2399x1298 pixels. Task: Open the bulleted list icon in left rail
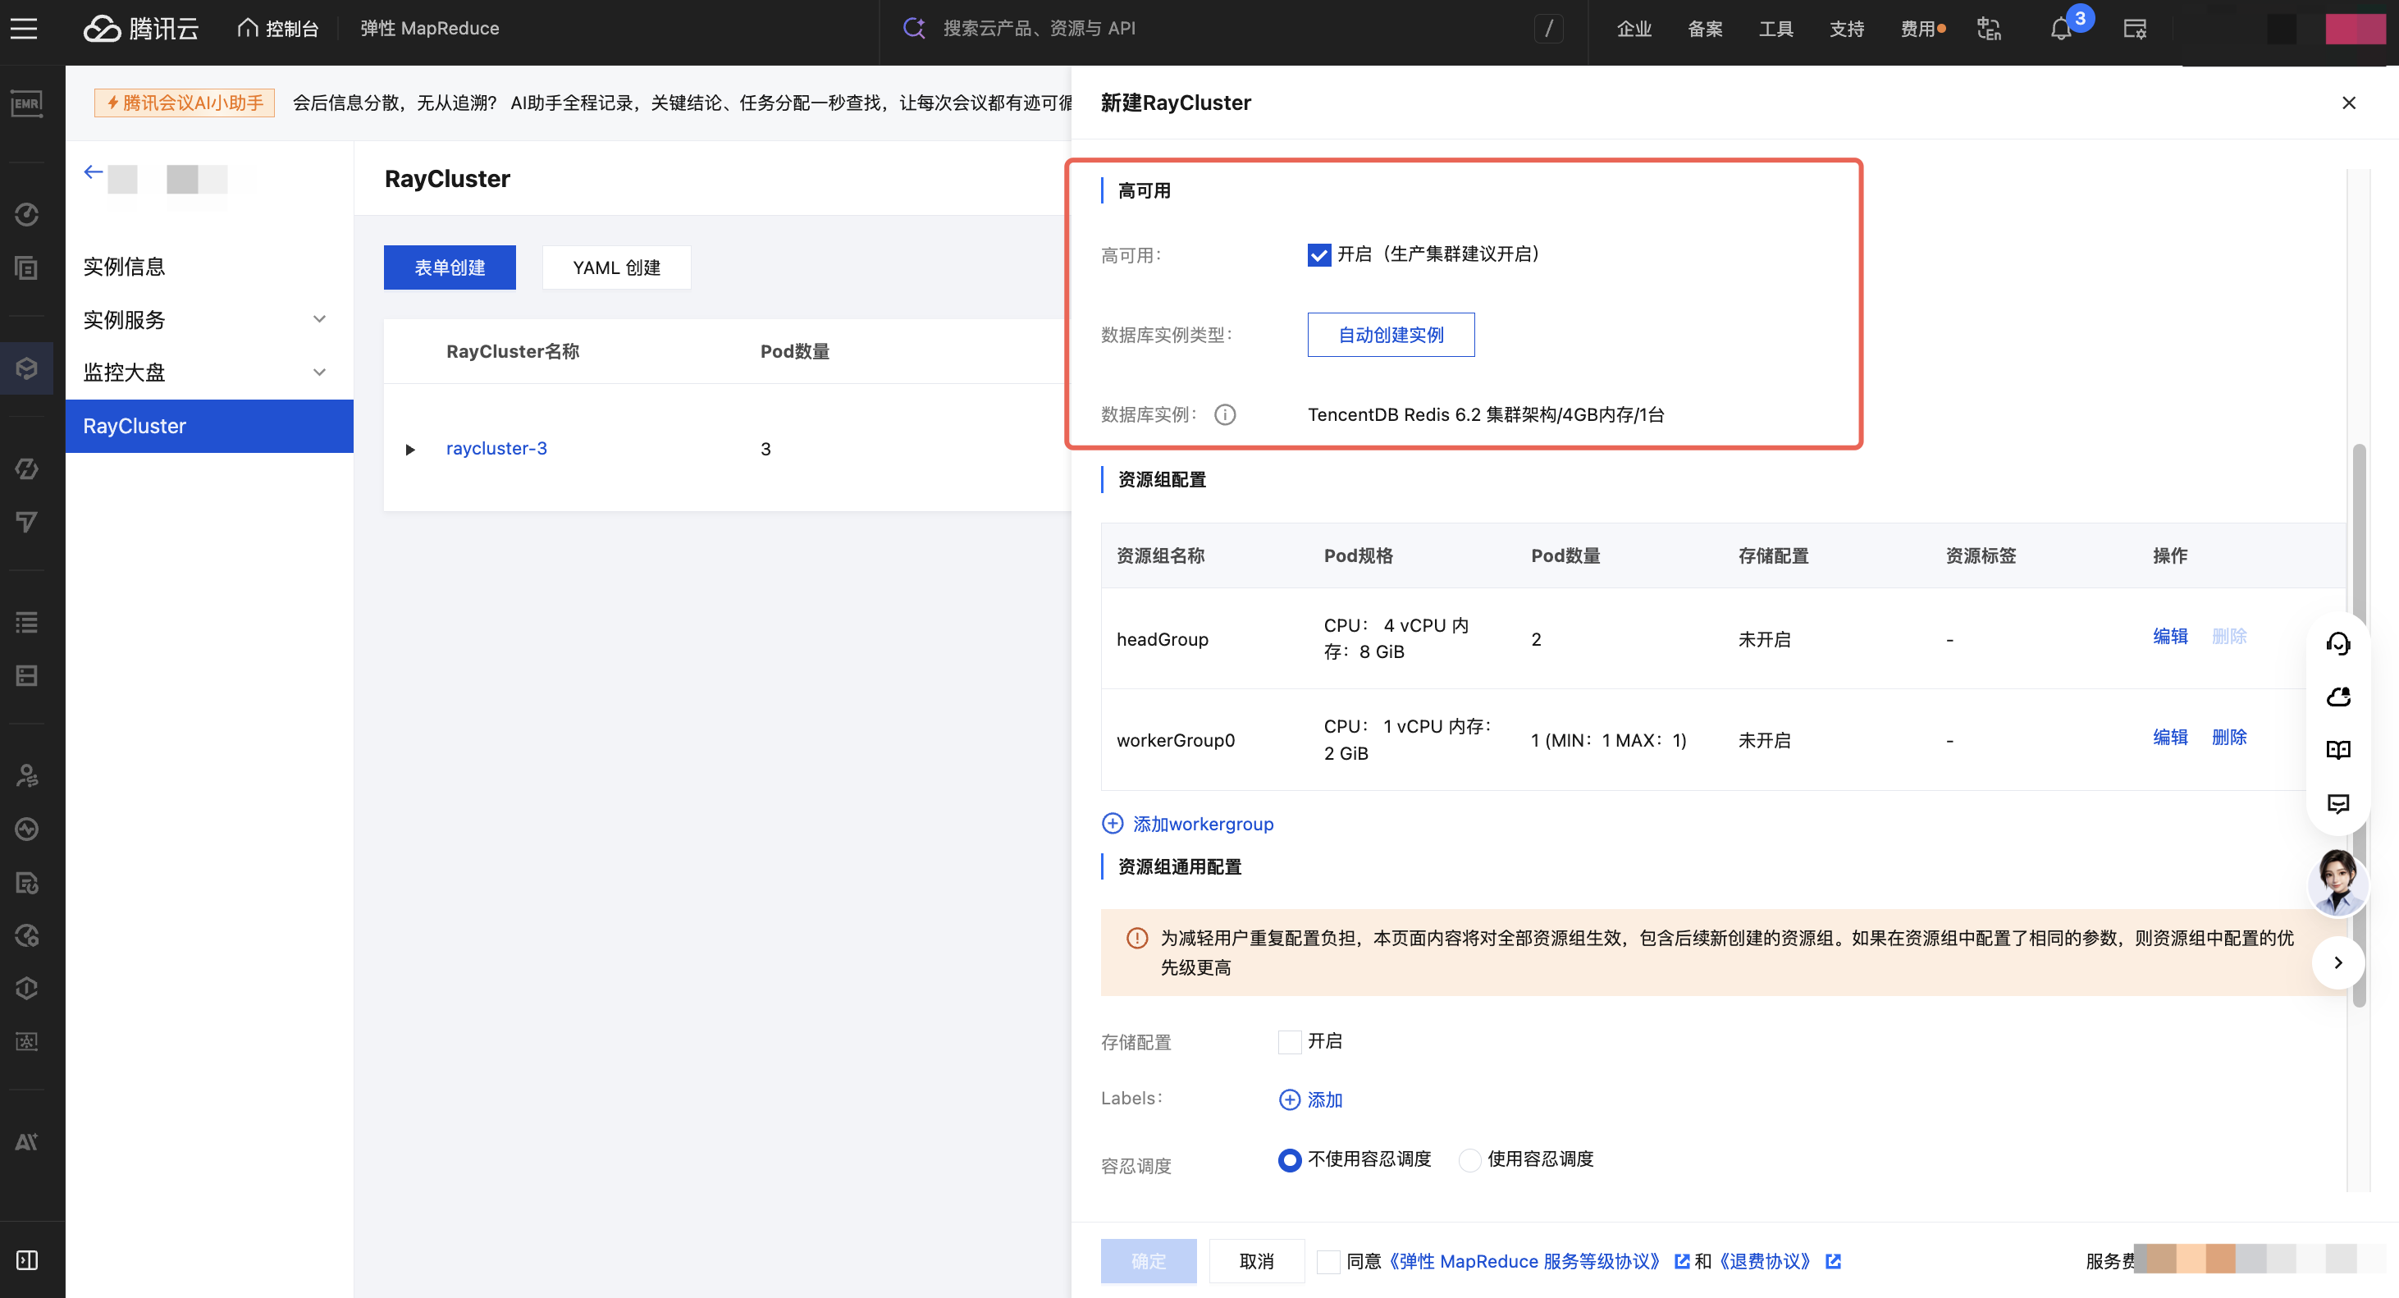pos(26,622)
